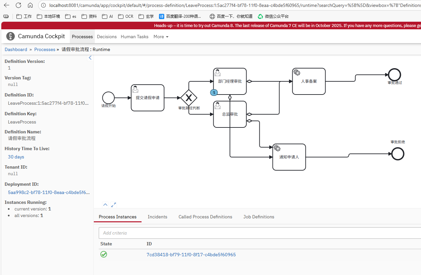Click the Add criteria search field
This screenshot has height=275, width=421.
[x=257, y=233]
